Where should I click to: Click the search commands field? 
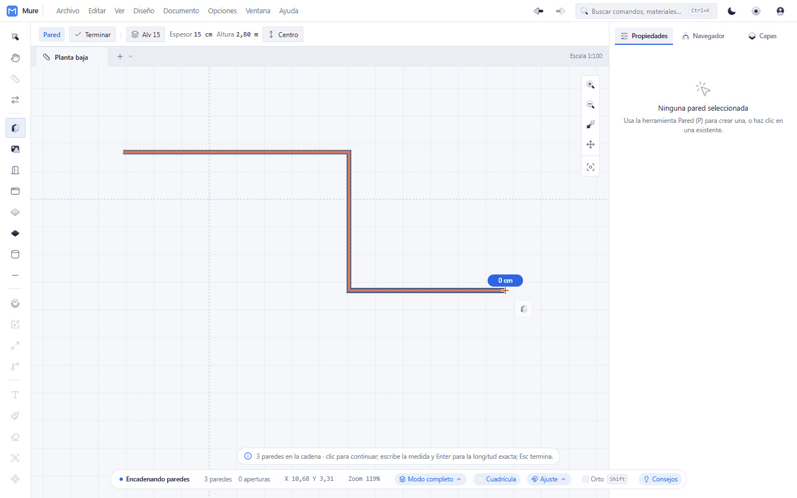[646, 11]
